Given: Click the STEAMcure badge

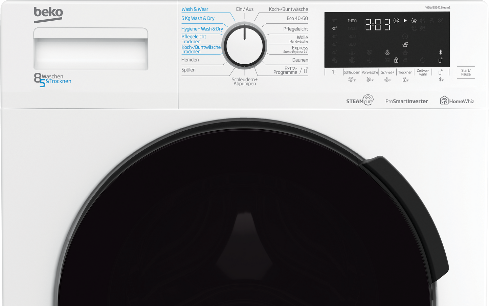Looking at the screenshot, I should tap(360, 100).
